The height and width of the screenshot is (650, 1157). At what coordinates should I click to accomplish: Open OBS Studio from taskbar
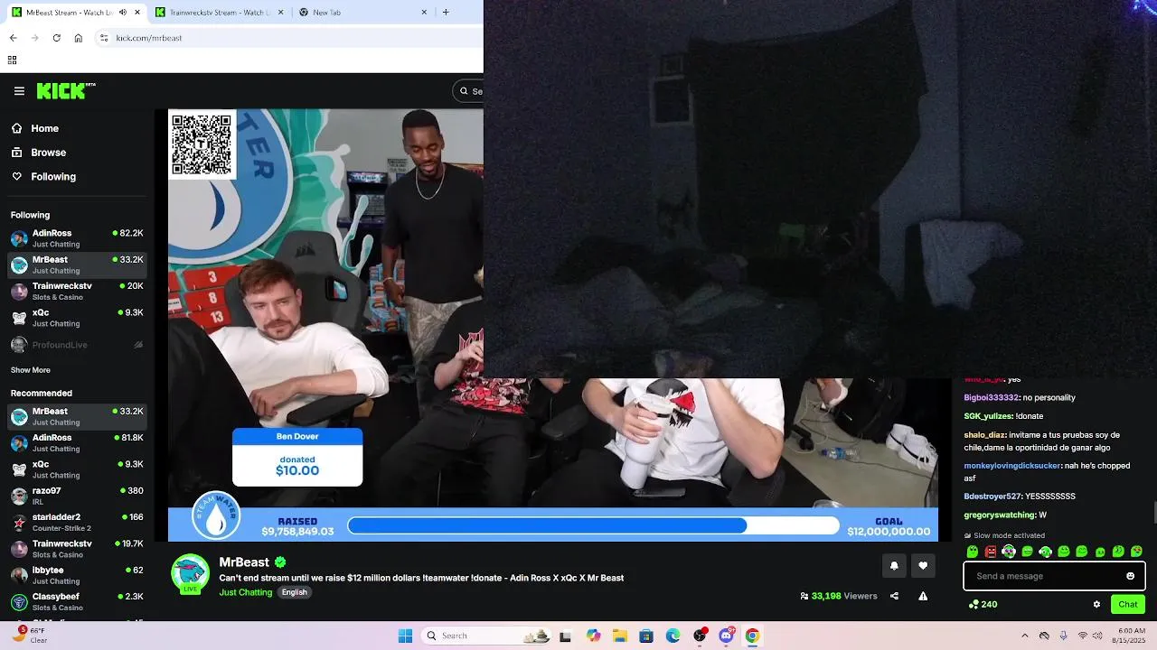point(700,636)
